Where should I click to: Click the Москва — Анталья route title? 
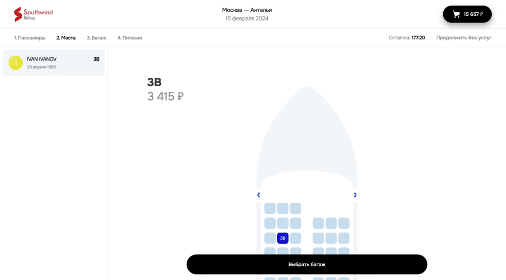247,10
